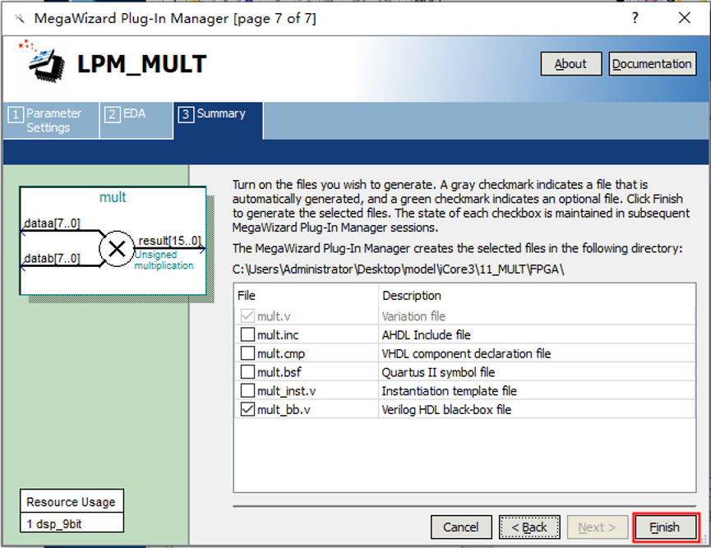
Task: Check the mult.cmp VHDL component declaration box
Action: [x=247, y=353]
